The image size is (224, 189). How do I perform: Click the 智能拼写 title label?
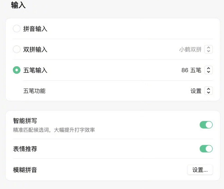[25, 121]
